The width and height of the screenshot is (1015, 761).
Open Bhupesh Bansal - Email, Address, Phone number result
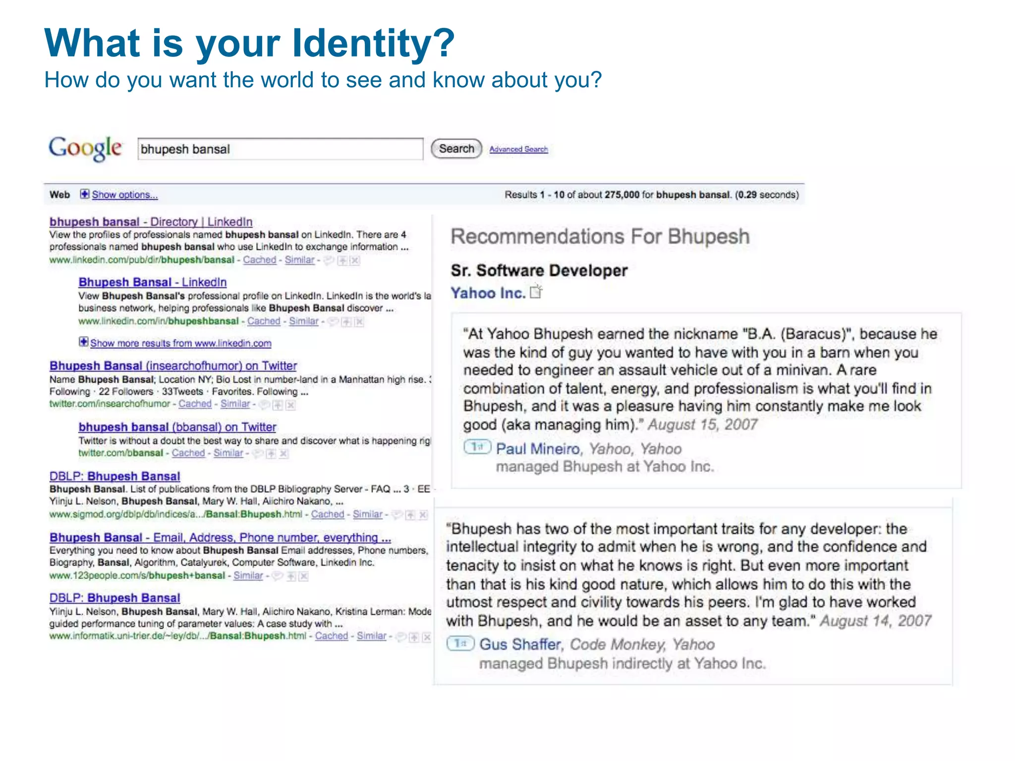(220, 537)
